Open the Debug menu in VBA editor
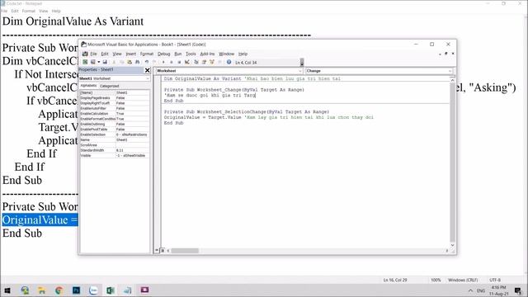The image size is (528, 297). [x=163, y=54]
